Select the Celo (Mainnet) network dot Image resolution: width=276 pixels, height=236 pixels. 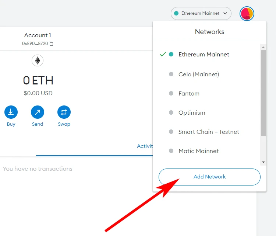(171, 74)
